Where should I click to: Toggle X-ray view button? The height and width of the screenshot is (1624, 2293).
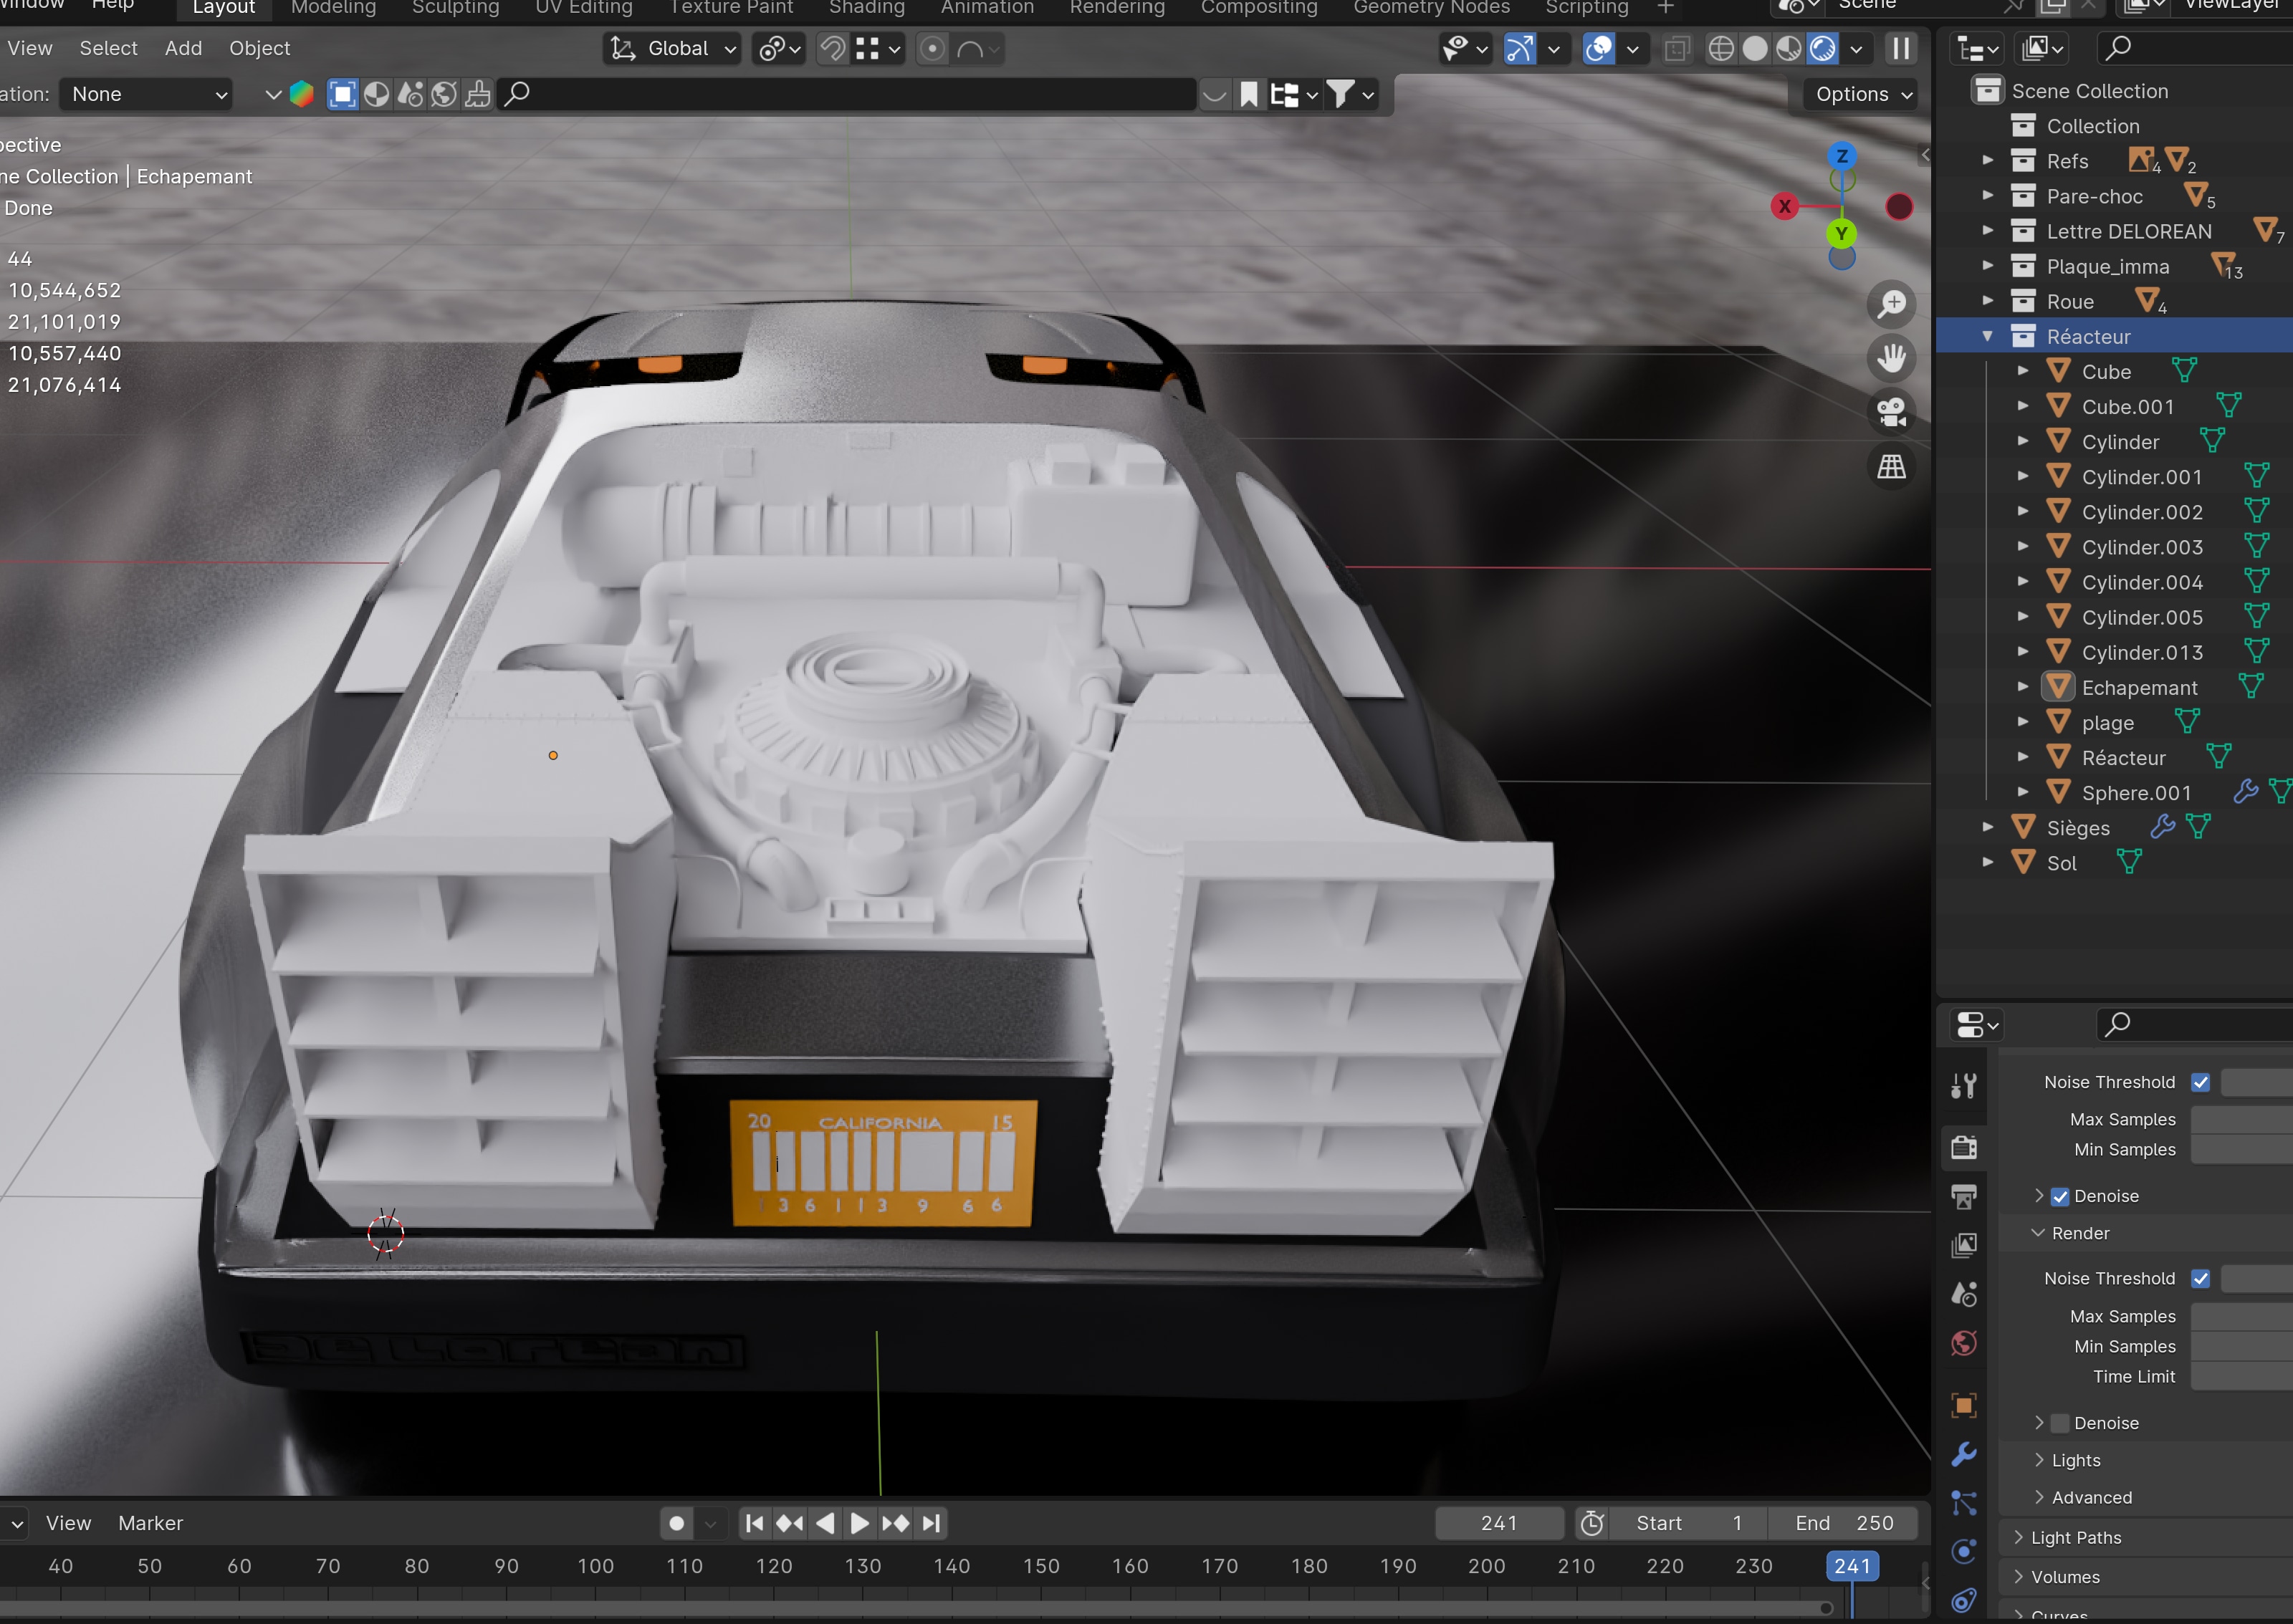(x=1677, y=48)
